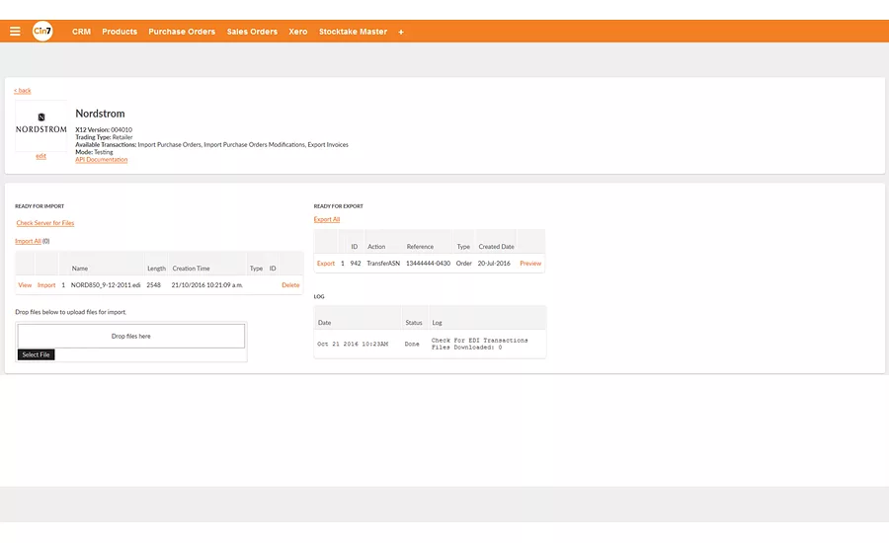889x543 pixels.
Task: Open the Products menu
Action: point(120,32)
